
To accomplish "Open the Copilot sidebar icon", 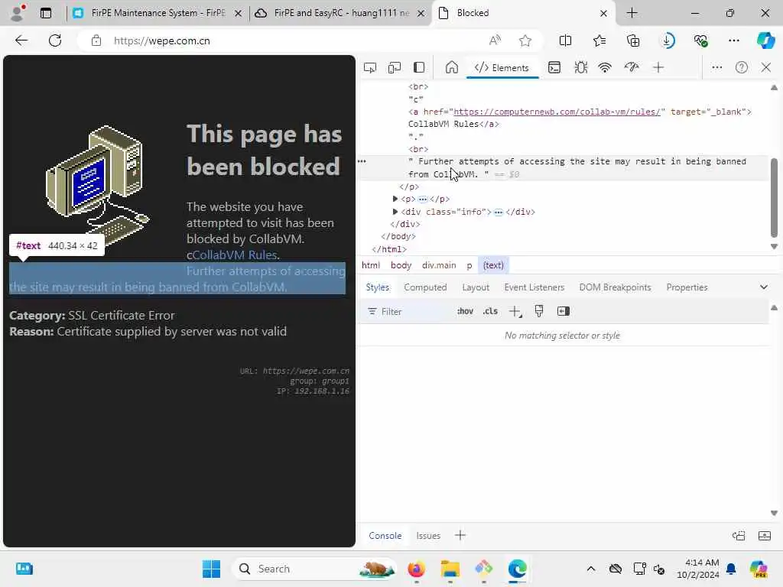I will click(765, 41).
